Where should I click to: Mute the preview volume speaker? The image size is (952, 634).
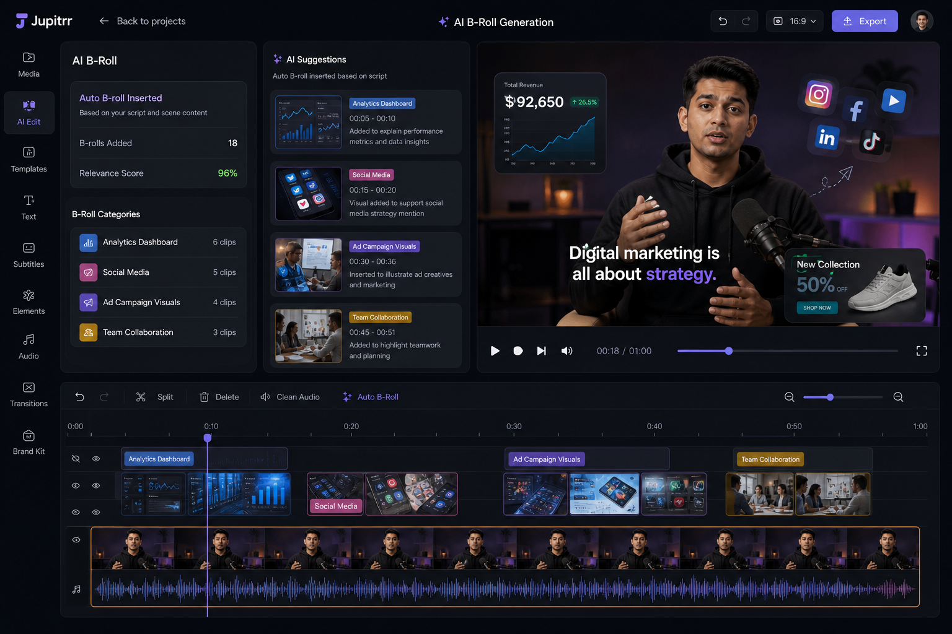[566, 351]
